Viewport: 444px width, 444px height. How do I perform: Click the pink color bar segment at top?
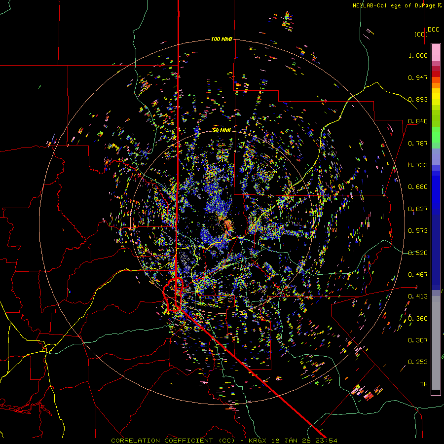point(436,53)
